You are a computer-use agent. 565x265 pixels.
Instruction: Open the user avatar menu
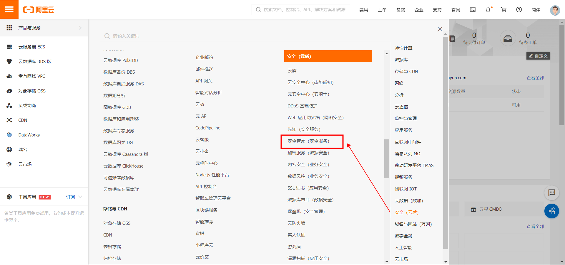pos(555,10)
